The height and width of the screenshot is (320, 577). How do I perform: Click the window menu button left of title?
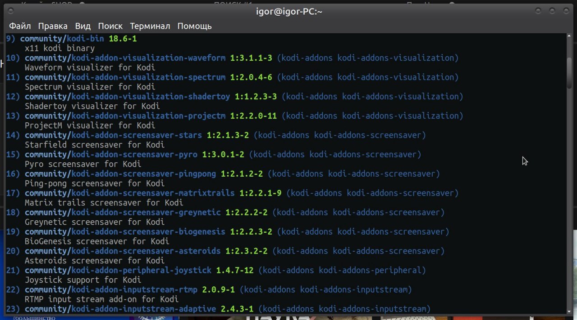pos(11,10)
